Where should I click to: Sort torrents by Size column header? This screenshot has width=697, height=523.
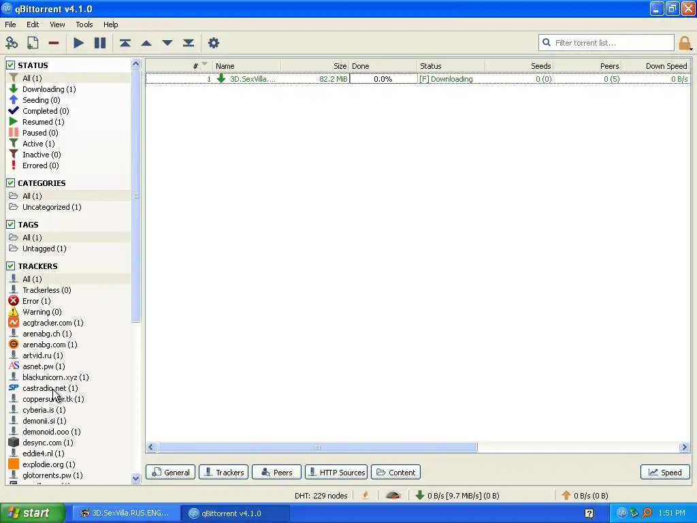click(314, 66)
